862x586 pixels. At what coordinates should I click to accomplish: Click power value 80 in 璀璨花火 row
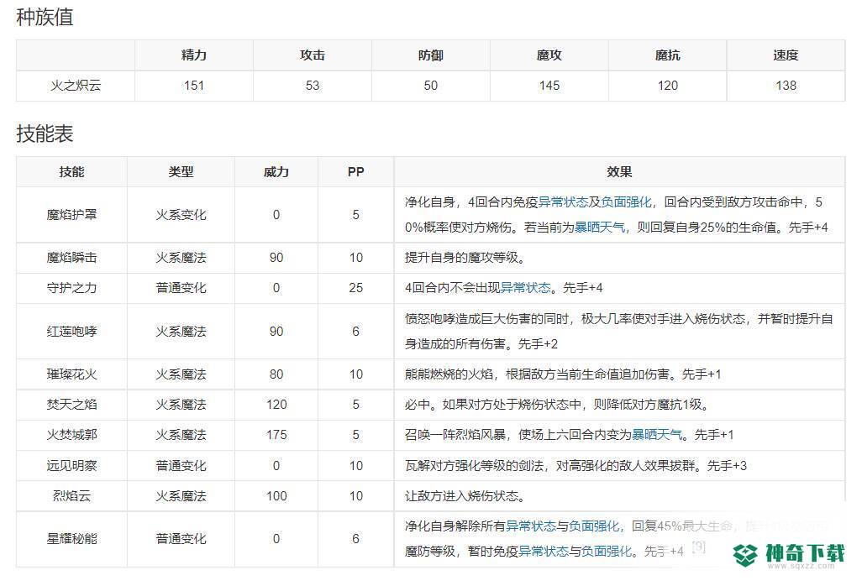[x=276, y=374]
